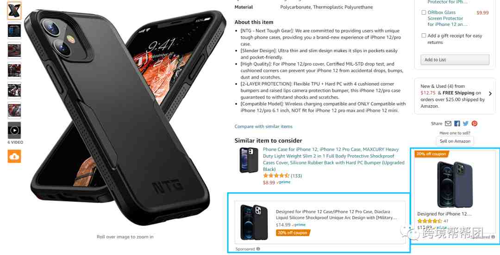This screenshot has height=255, width=500.
Task: Open the blue iPhone 12 case sponsored image
Action: (455, 184)
